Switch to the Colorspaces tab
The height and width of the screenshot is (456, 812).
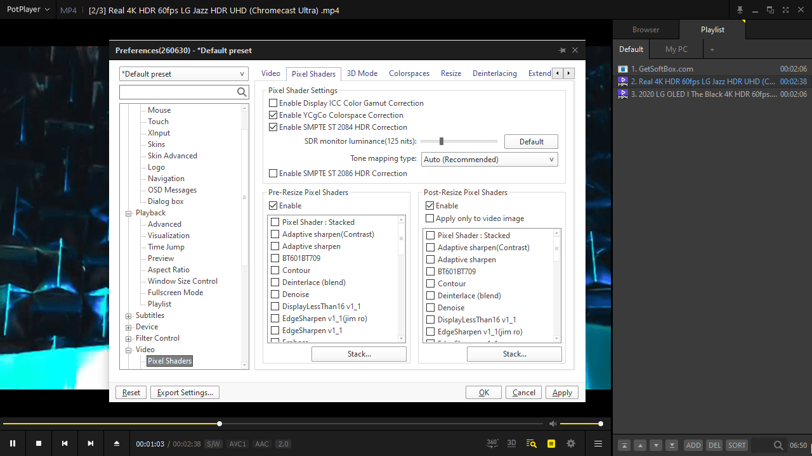tap(409, 73)
